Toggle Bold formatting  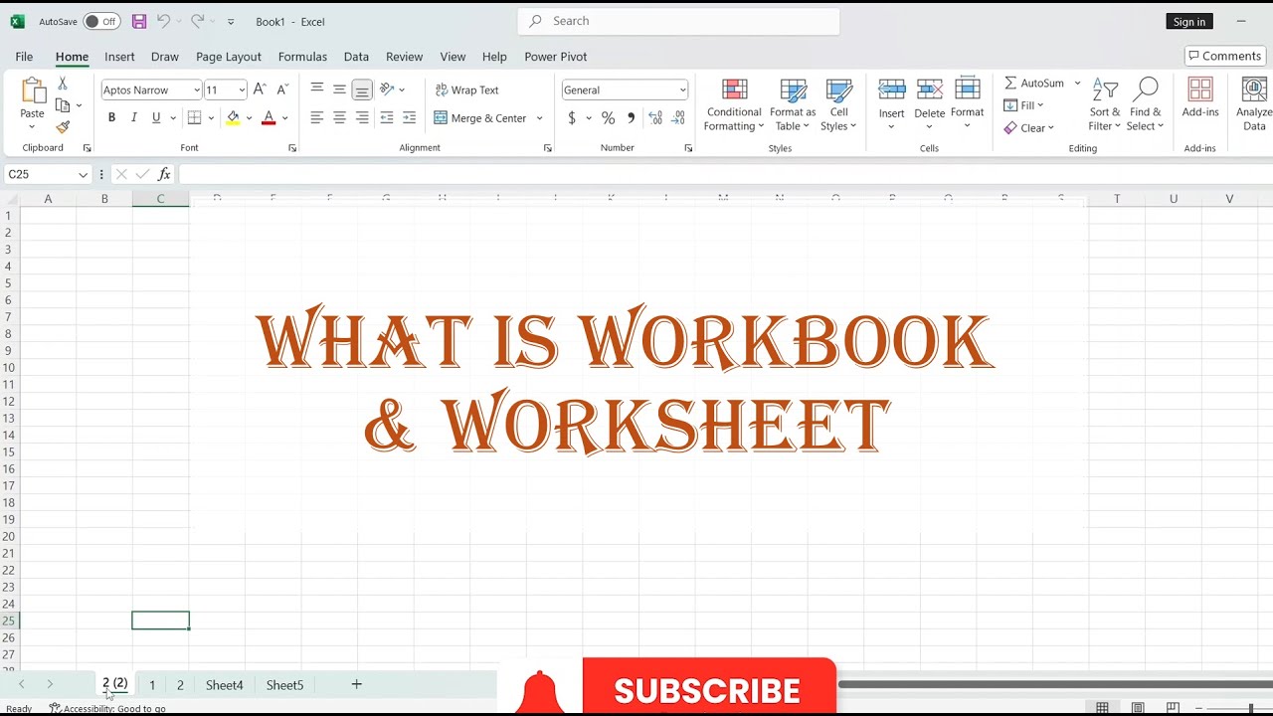click(x=111, y=117)
